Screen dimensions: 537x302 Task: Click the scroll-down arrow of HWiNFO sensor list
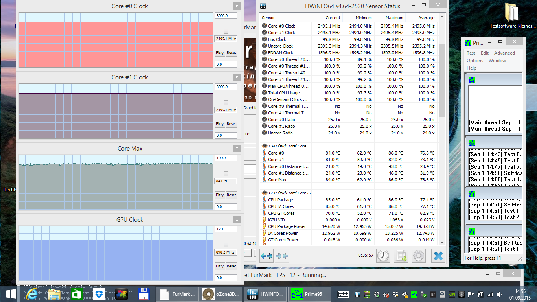(442, 242)
